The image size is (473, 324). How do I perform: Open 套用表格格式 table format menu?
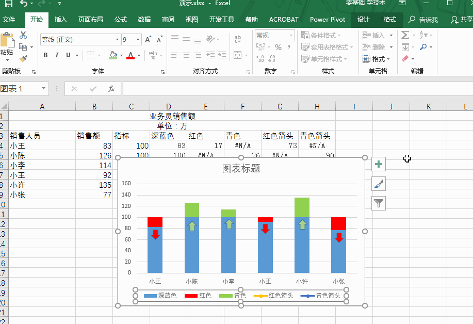[x=327, y=47]
